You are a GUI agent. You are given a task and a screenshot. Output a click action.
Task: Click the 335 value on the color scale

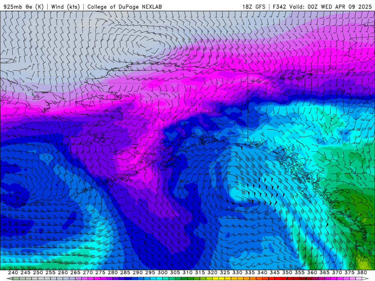(250, 273)
